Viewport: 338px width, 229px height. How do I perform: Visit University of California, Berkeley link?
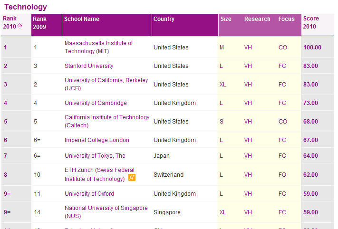pyautogui.click(x=106, y=84)
